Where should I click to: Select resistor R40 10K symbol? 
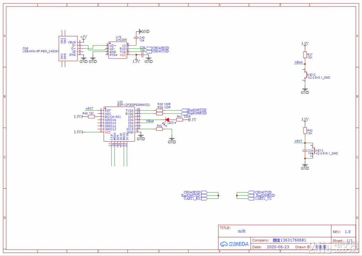(91, 117)
